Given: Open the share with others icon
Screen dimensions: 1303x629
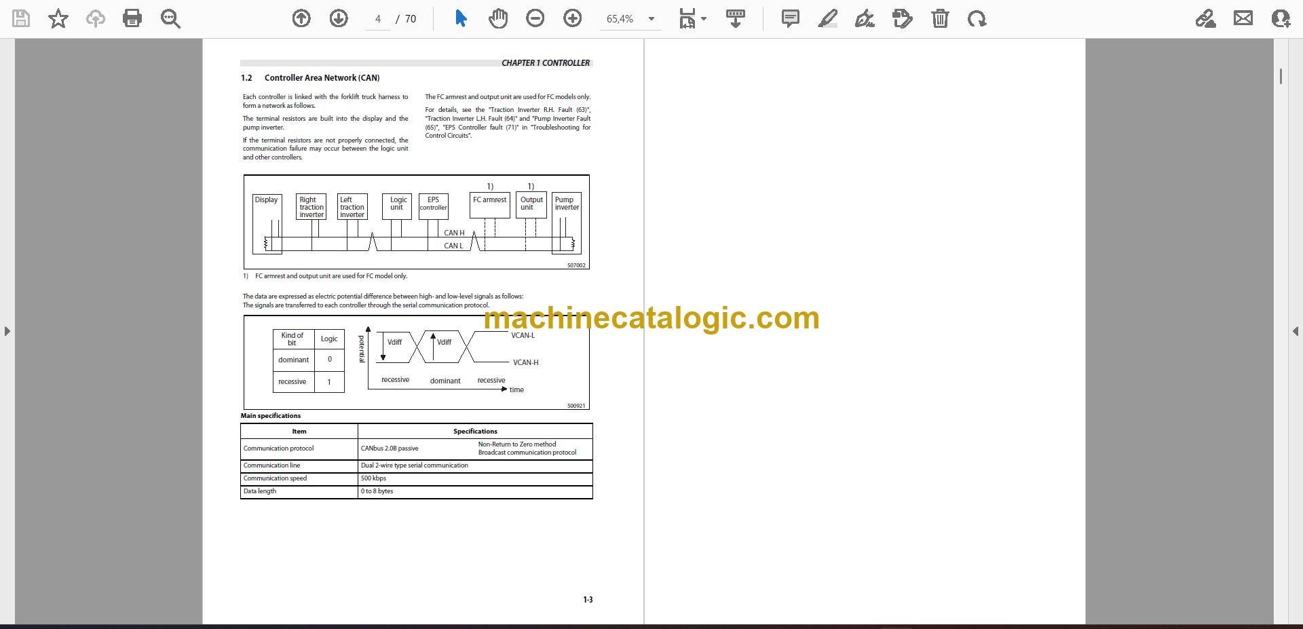Looking at the screenshot, I should [x=1281, y=18].
